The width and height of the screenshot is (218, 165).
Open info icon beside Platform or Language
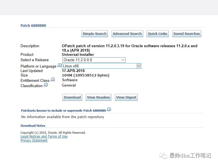point(60,65)
